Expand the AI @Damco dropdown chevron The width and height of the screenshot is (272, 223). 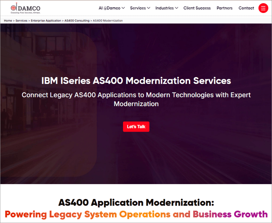[x=123, y=8]
